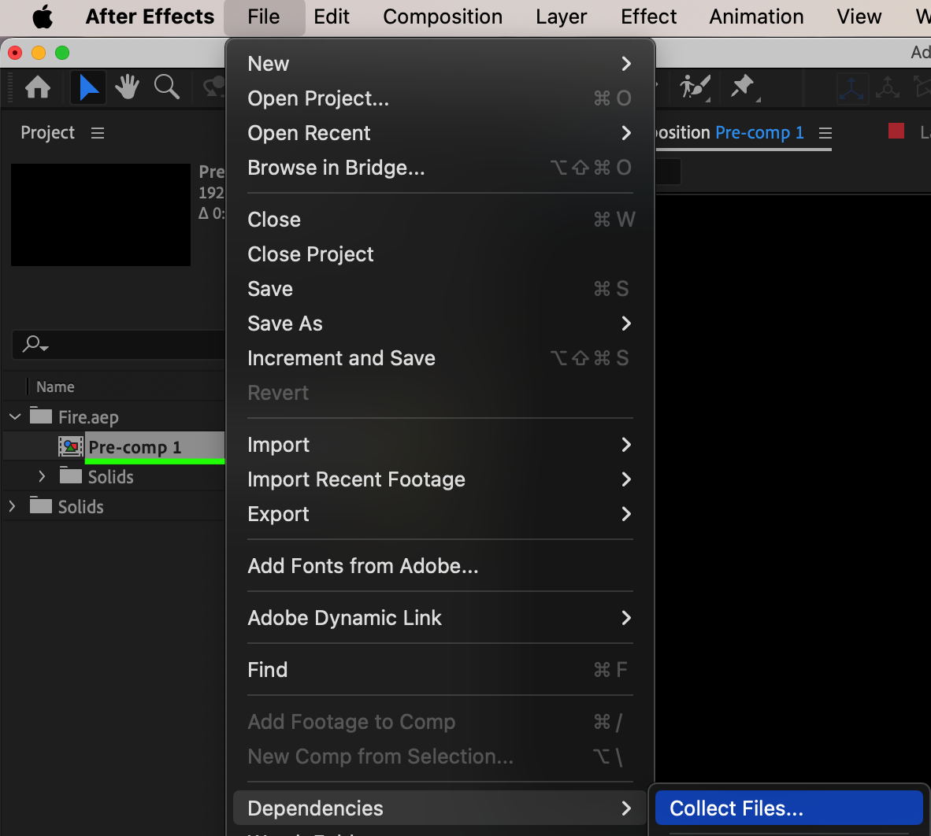This screenshot has width=931, height=836.
Task: Click the Fire.aep folder icon
Action: tap(41, 416)
